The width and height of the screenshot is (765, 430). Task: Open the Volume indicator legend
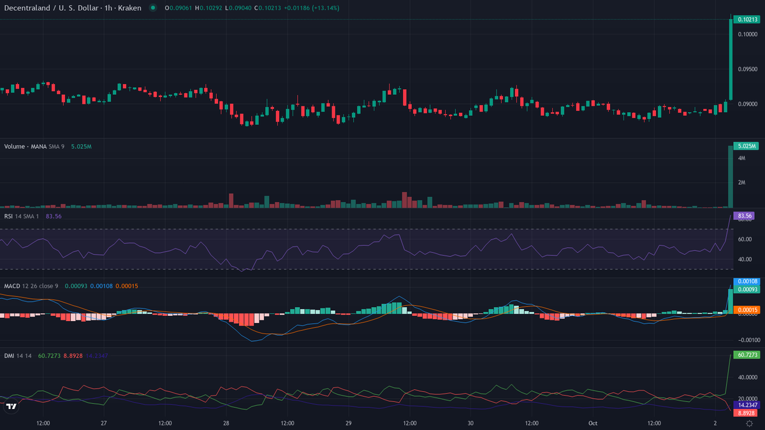point(48,147)
